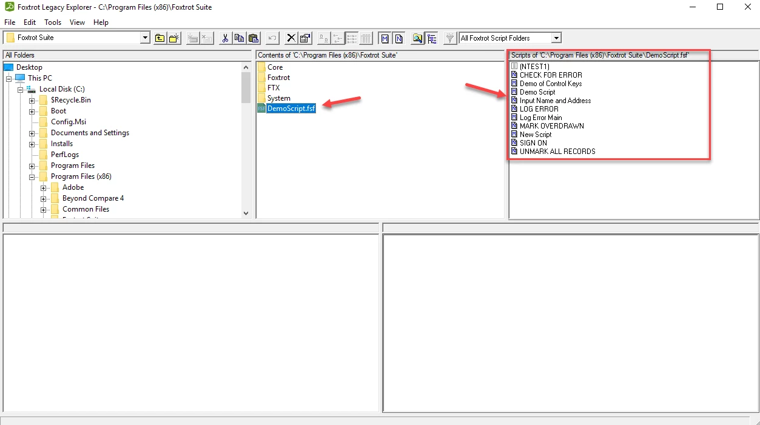Select the Demo Script entry

point(537,92)
